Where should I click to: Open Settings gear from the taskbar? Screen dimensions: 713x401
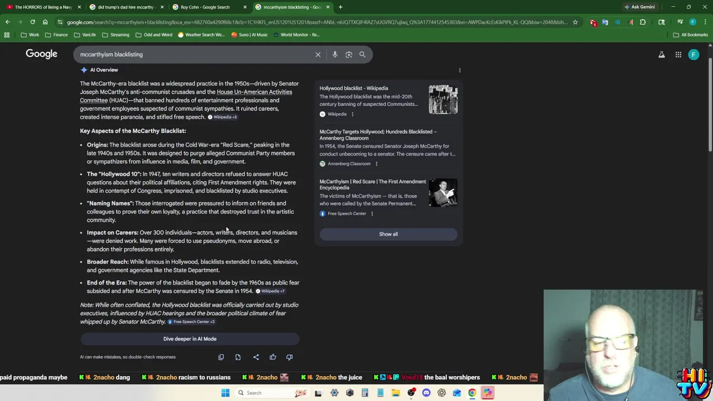click(x=334, y=393)
